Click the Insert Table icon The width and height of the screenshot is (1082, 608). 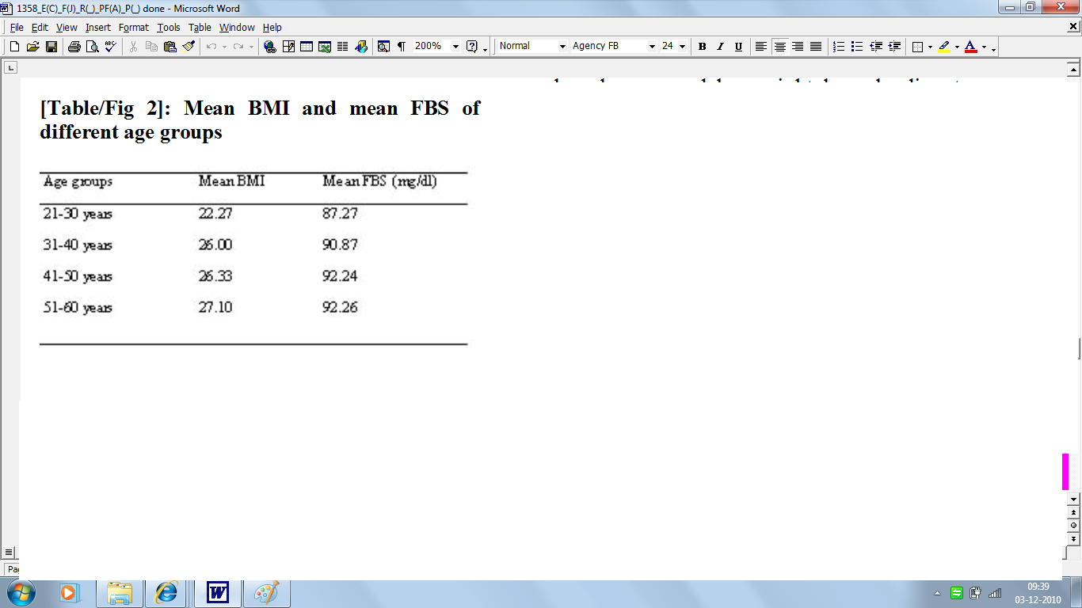click(306, 47)
